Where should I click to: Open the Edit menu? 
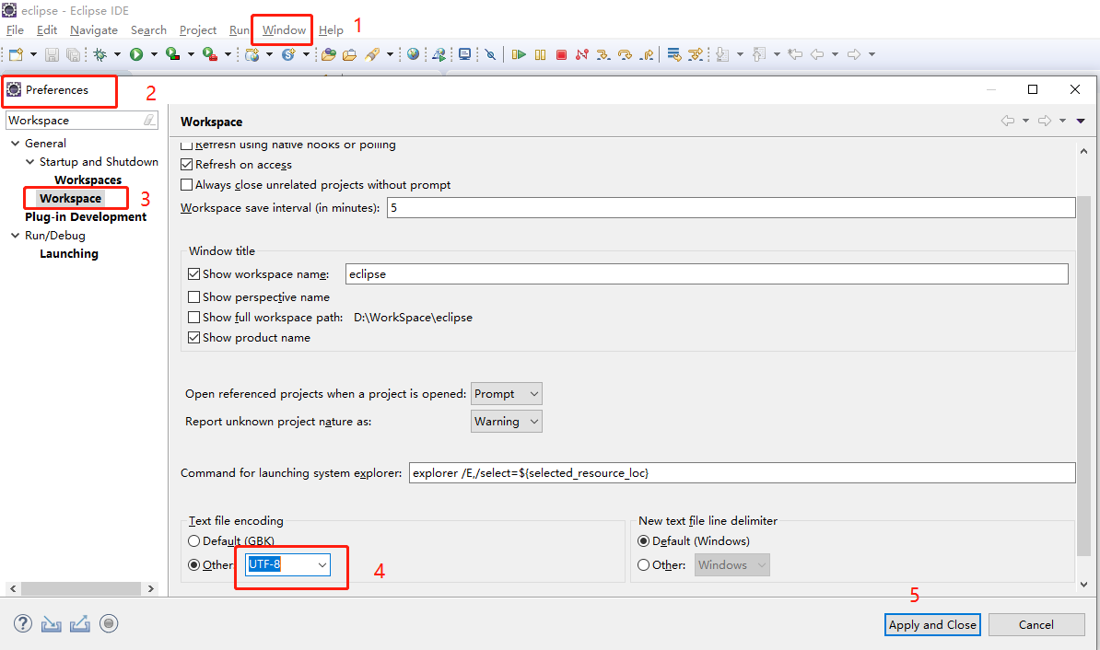47,30
